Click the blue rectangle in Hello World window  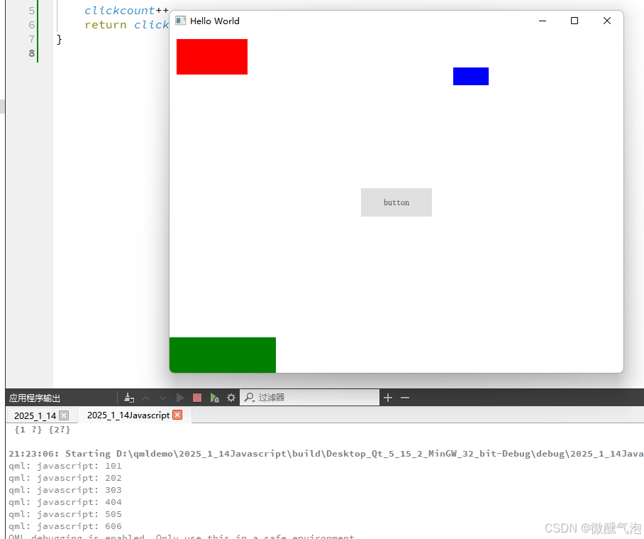coord(470,75)
